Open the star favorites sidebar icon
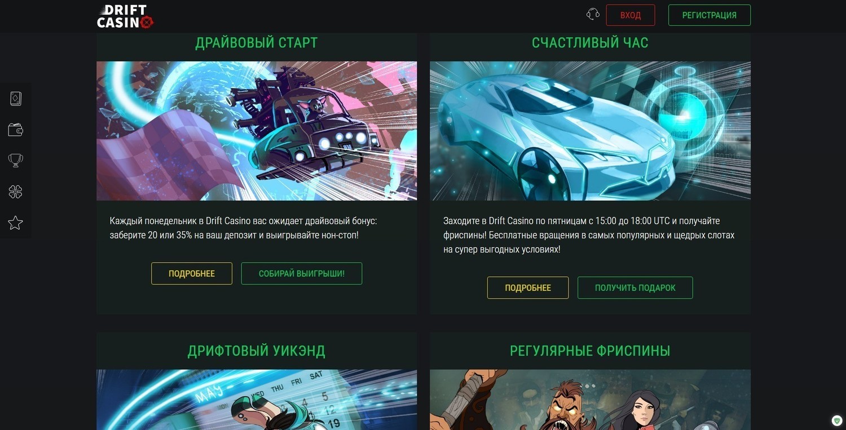Screen dimensions: 846x430 (16, 223)
